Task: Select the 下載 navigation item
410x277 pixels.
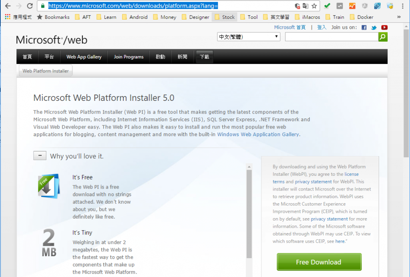Action: (205, 57)
